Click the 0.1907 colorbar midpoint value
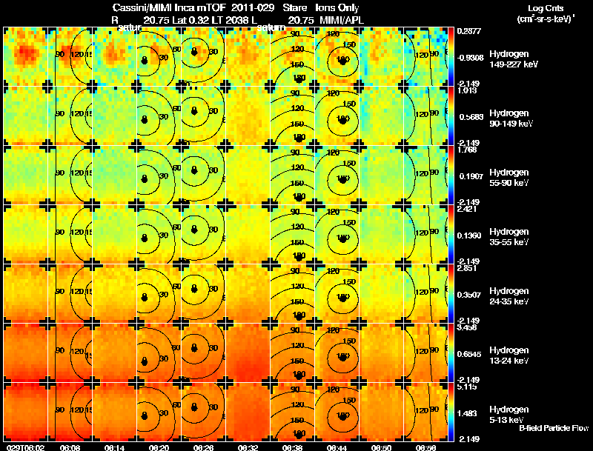The width and height of the screenshot is (593, 451). coord(470,176)
